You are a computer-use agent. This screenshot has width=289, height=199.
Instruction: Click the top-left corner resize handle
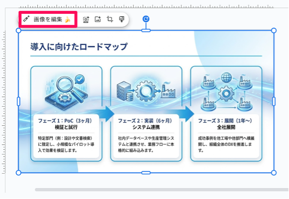pos(19,31)
